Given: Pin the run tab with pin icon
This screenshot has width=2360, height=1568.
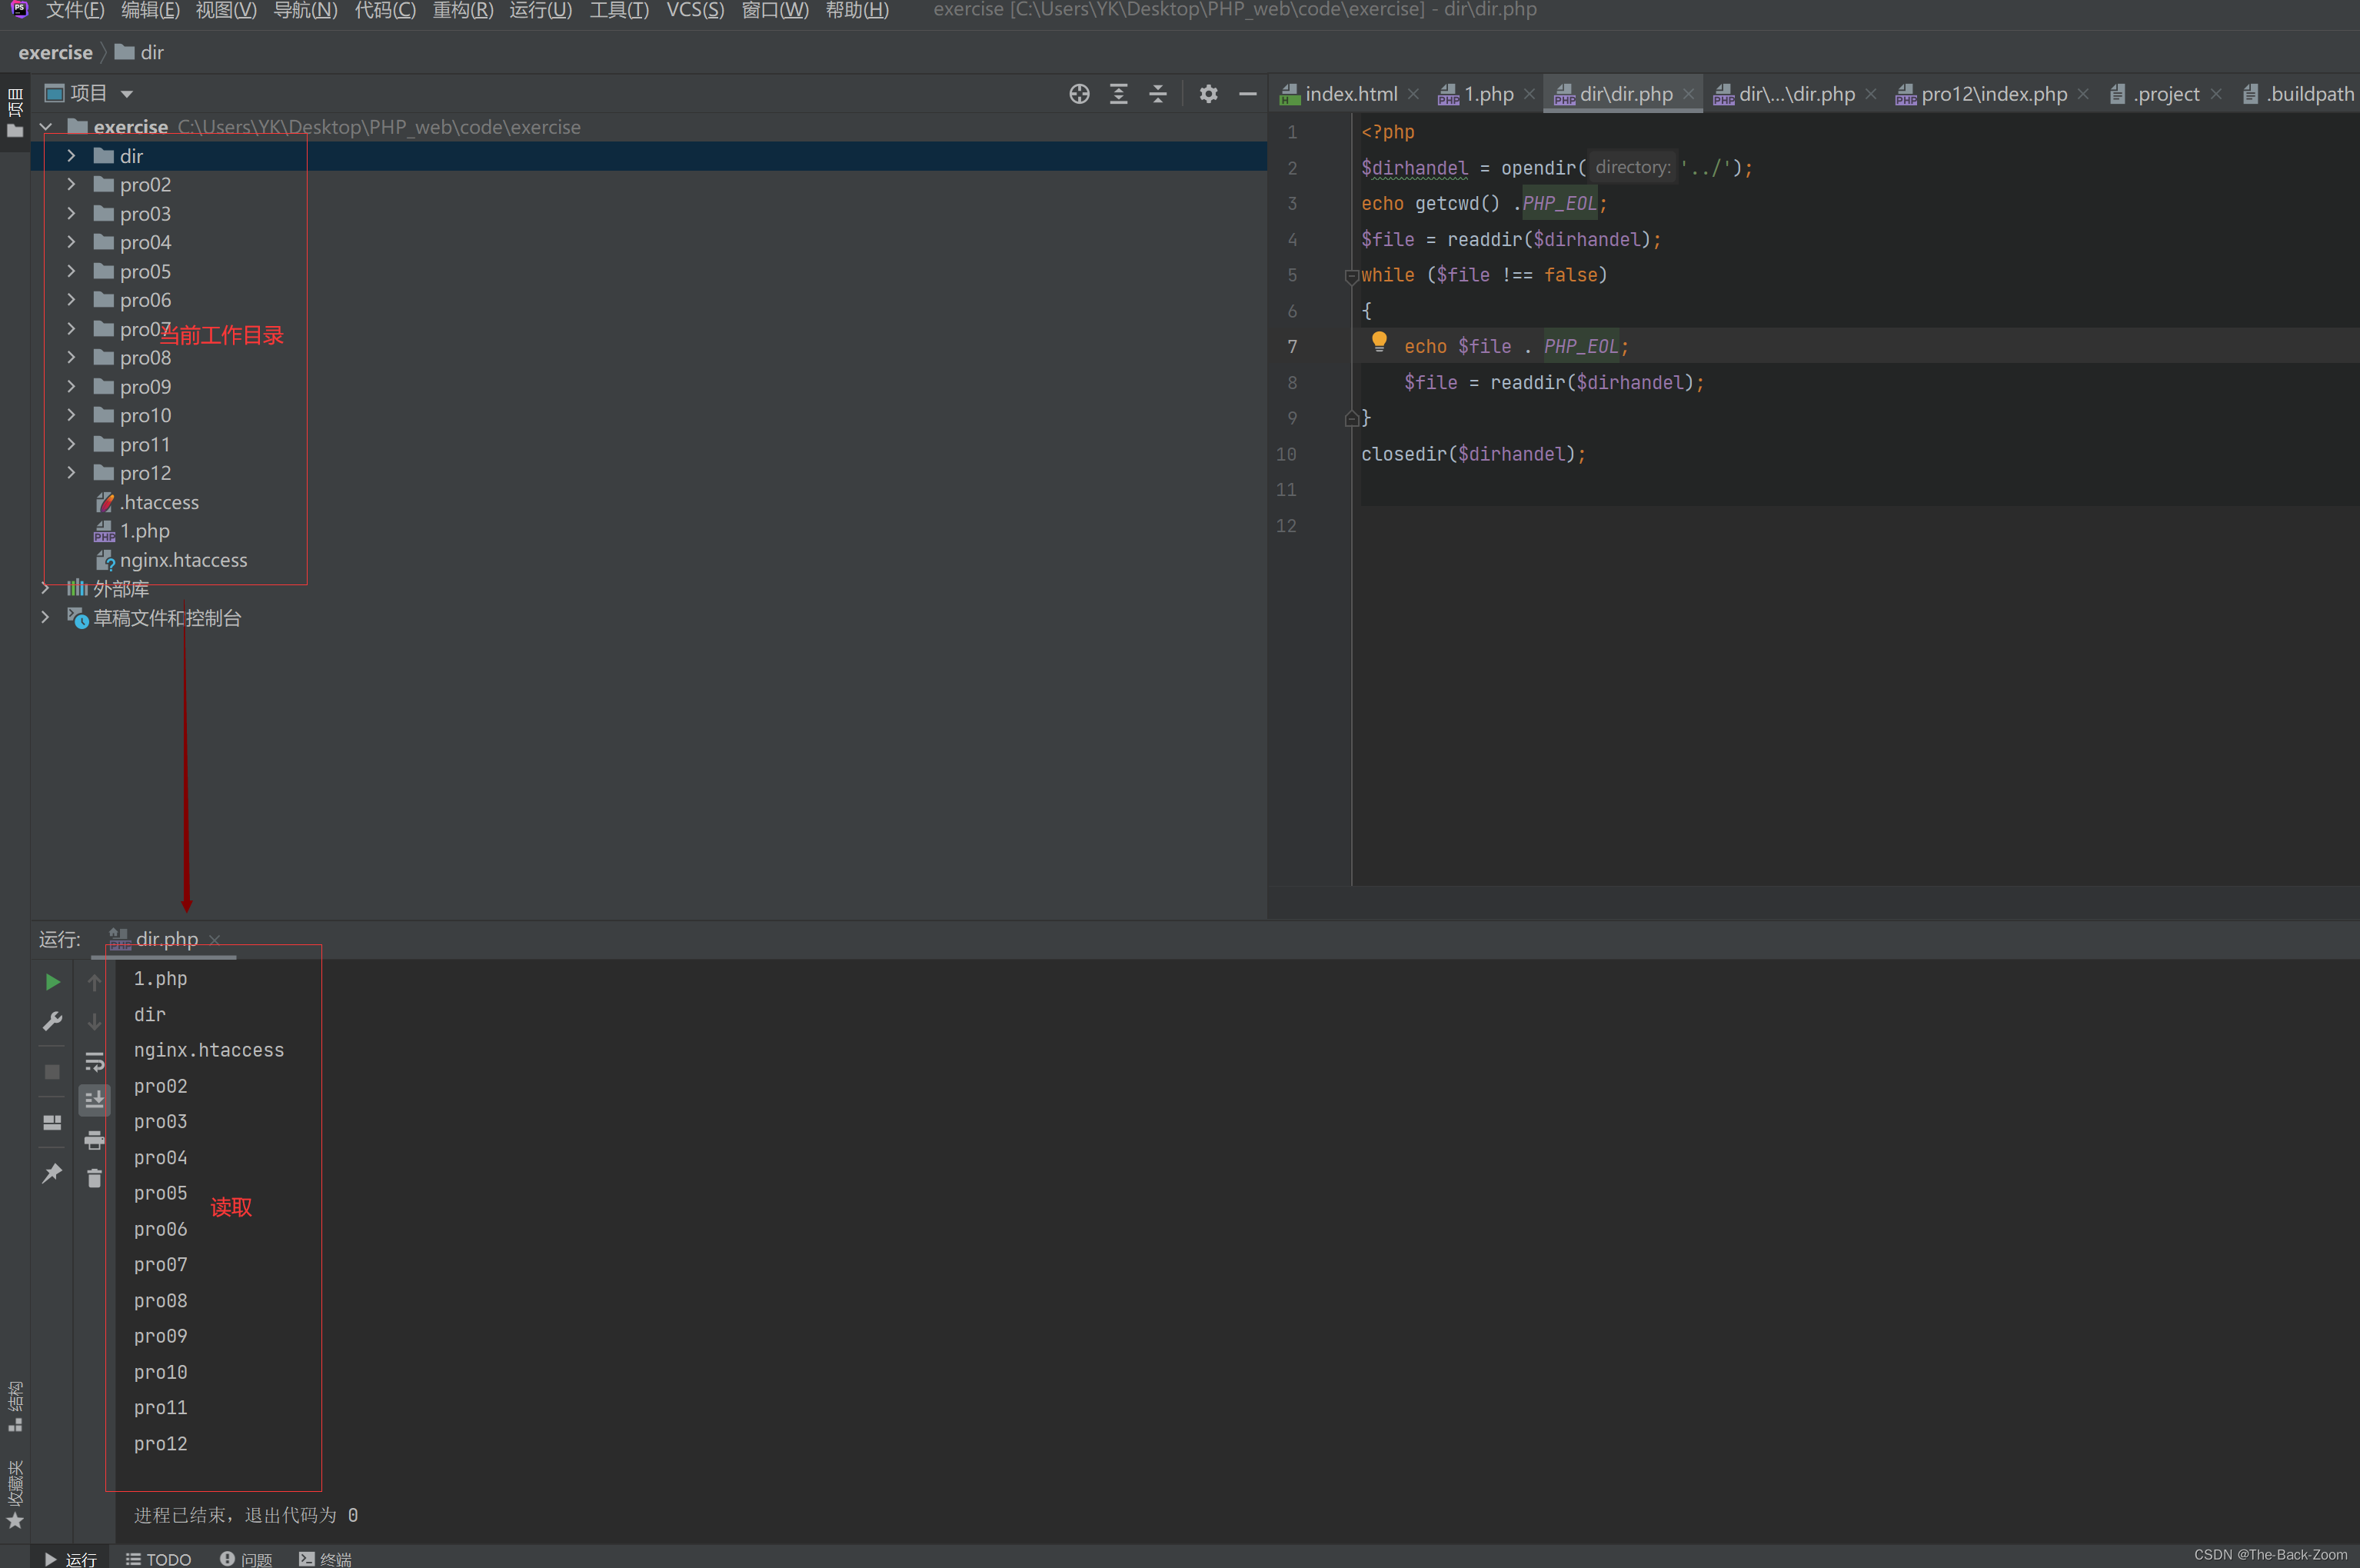Looking at the screenshot, I should click(53, 1173).
